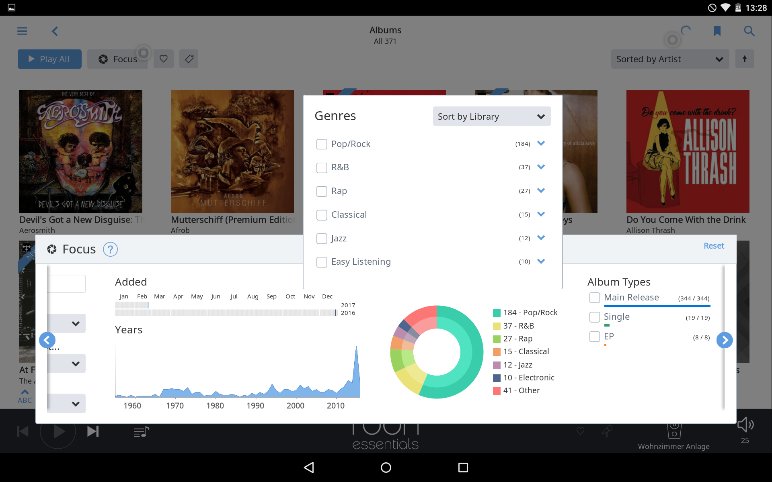
Task: Favorite current track heart in footer
Action: [581, 431]
